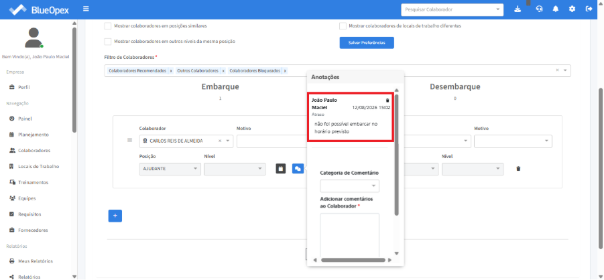Click the drag handle beside the Colaborador field
The width and height of the screenshot is (604, 280).
coord(130,140)
